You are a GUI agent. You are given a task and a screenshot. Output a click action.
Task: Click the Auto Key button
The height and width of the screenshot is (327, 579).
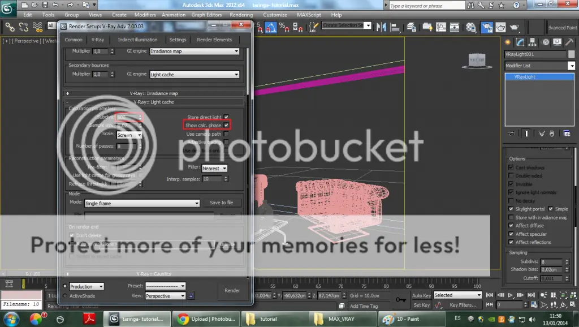pyautogui.click(x=421, y=295)
